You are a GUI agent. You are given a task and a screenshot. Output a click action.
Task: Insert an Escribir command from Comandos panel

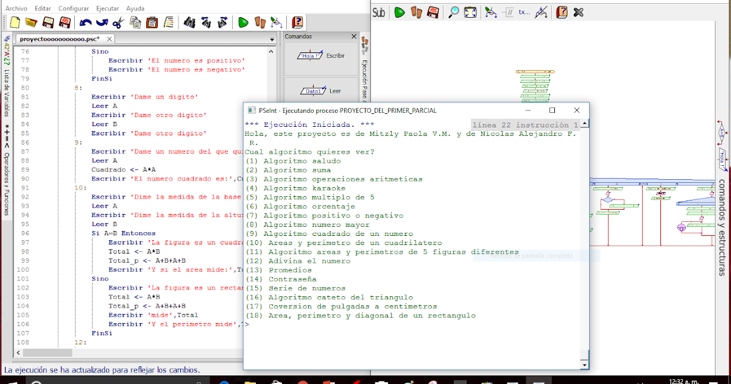pos(321,55)
